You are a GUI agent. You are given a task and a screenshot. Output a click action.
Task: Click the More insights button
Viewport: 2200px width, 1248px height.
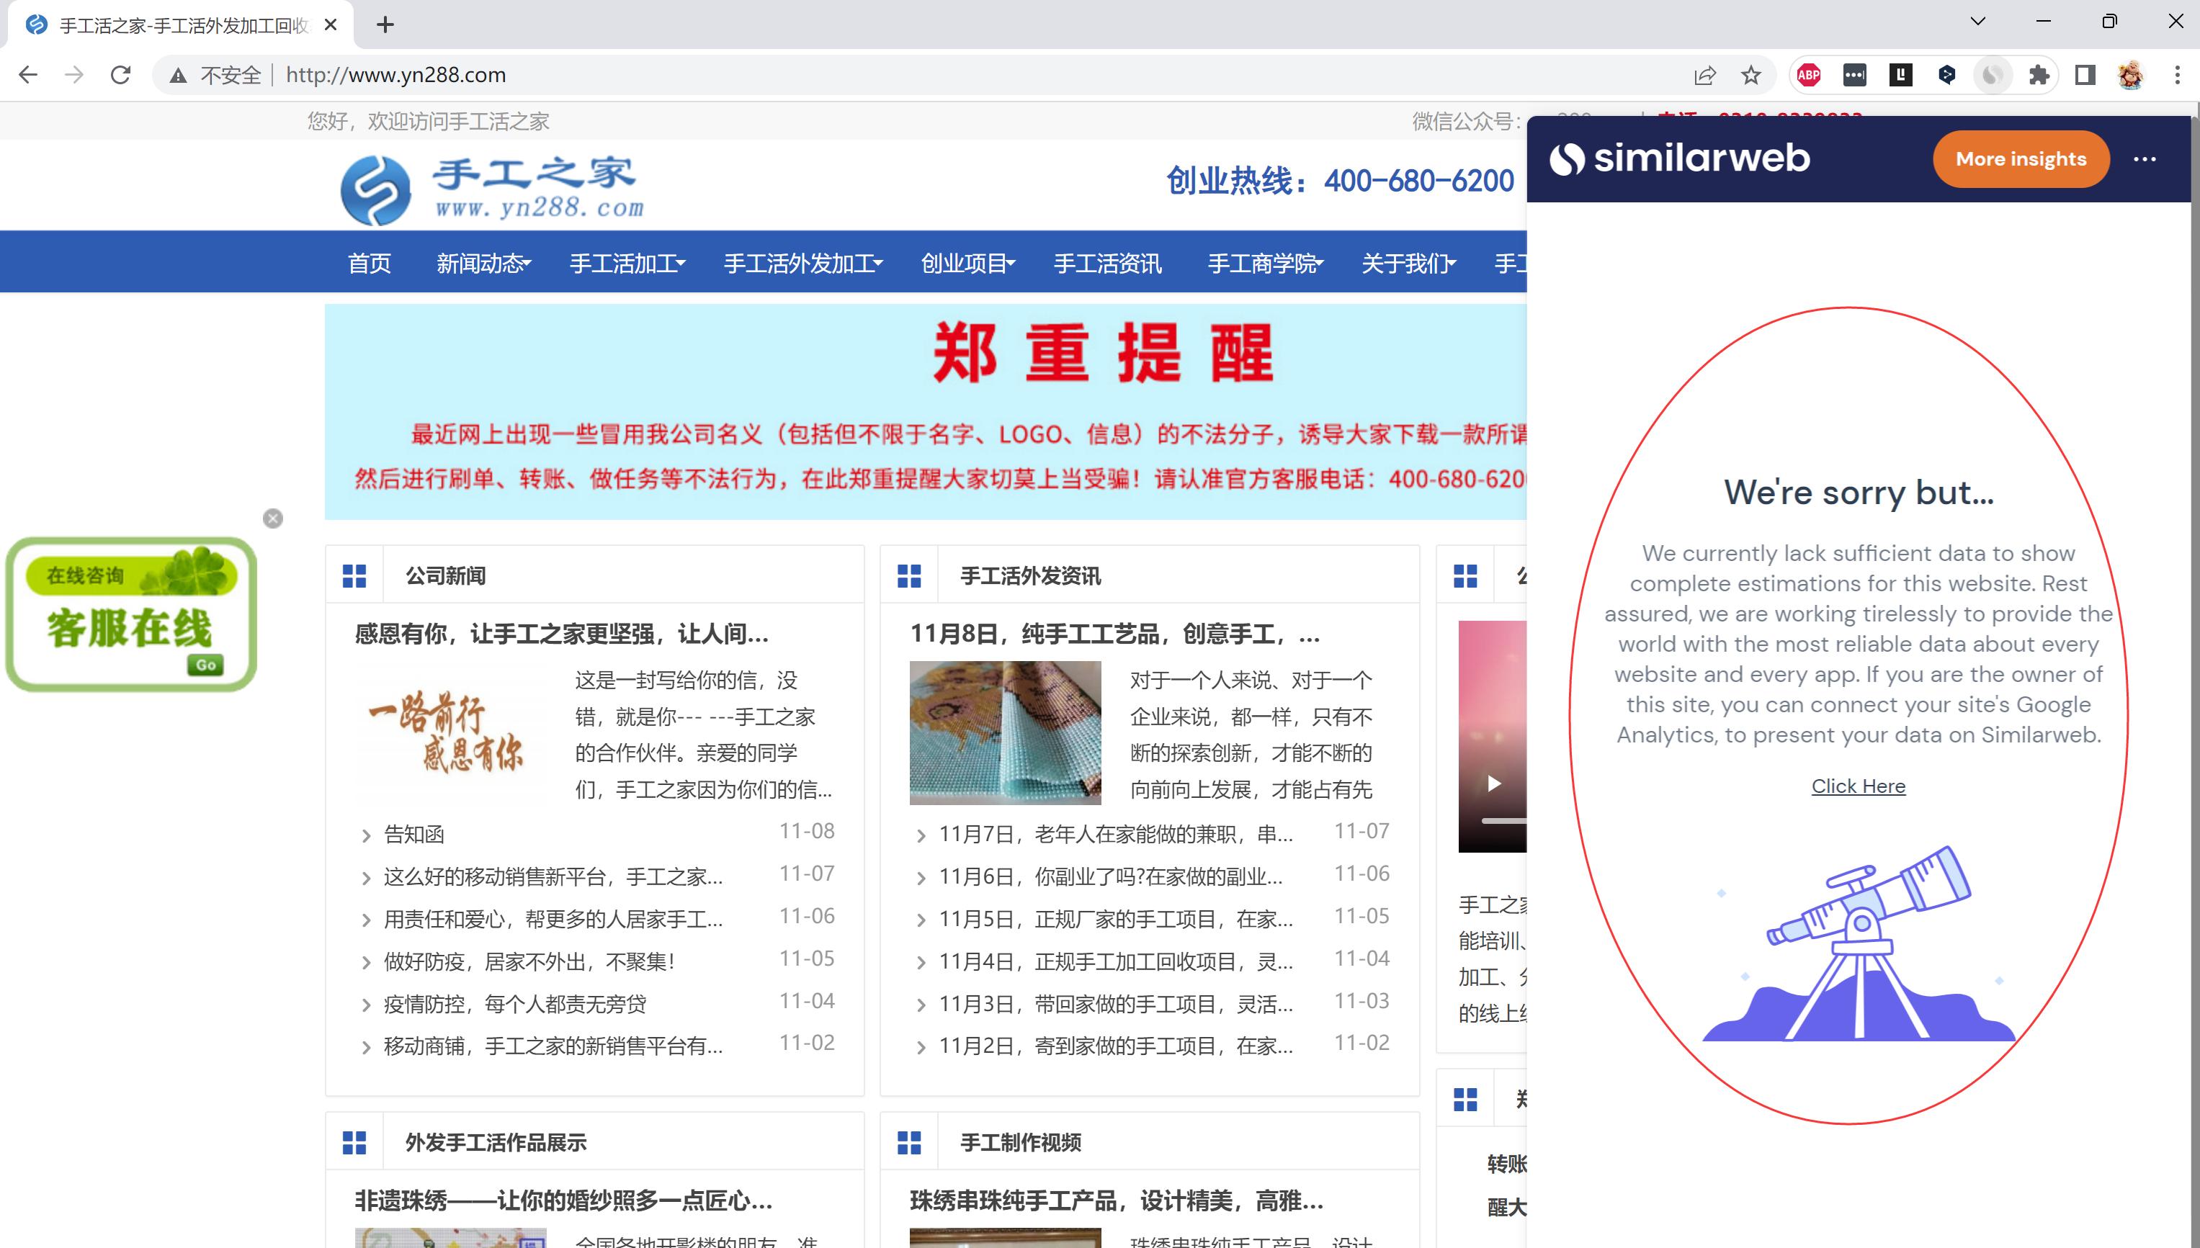(2021, 158)
